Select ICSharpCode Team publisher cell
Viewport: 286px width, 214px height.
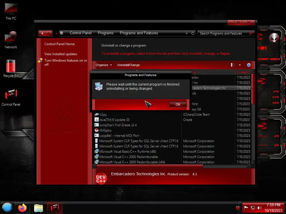(x=196, y=115)
